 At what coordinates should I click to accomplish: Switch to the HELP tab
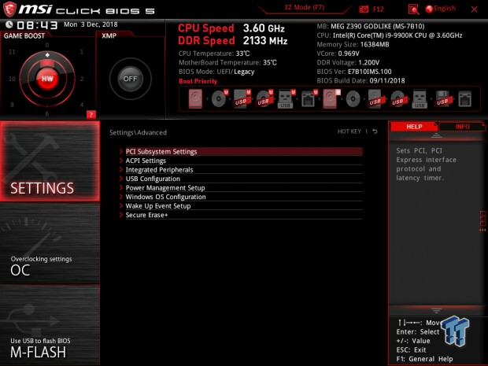[x=414, y=127]
